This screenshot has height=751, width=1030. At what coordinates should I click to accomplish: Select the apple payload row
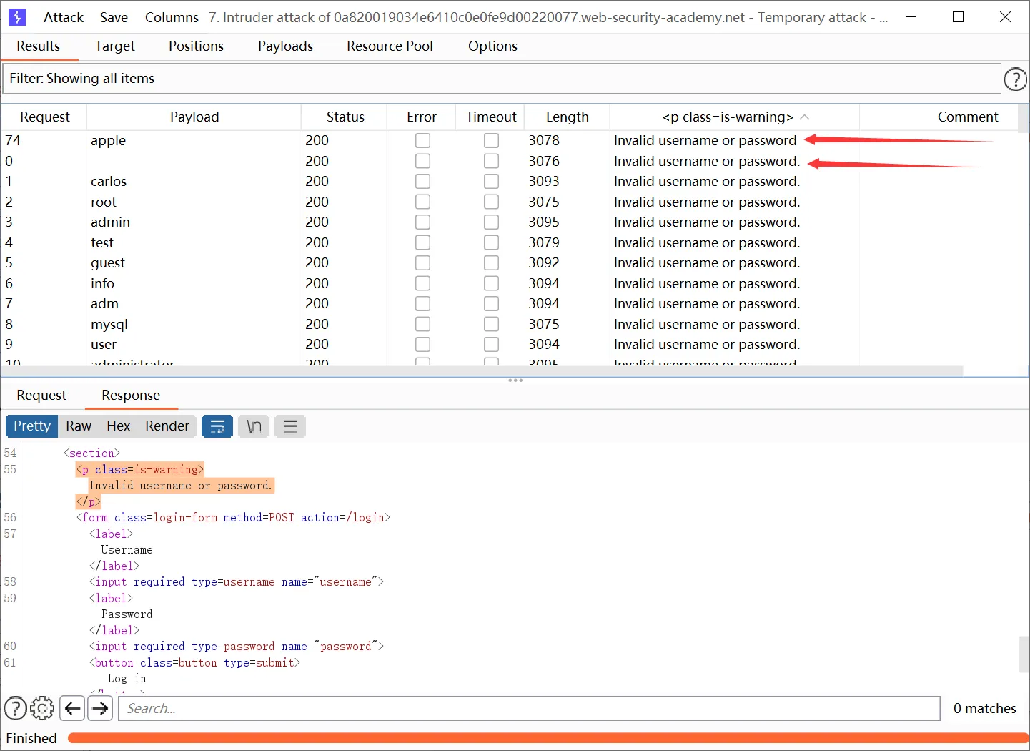click(x=510, y=141)
